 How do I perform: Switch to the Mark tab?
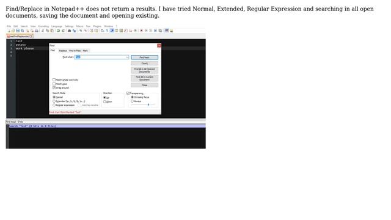coord(86,51)
